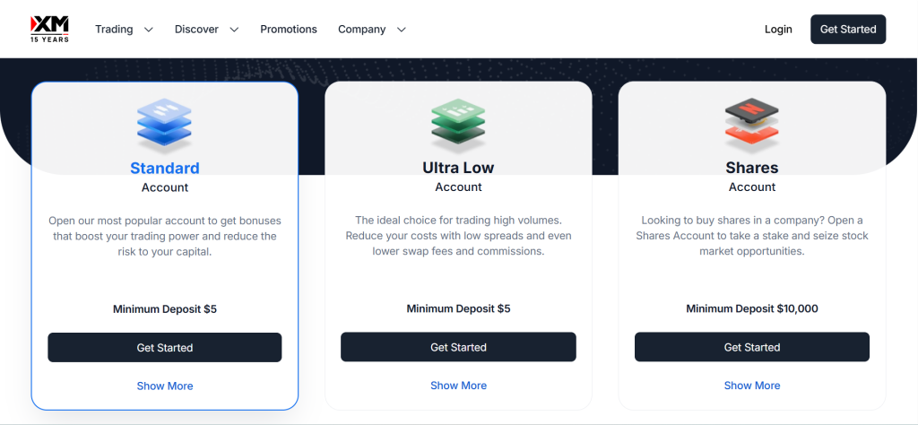Click the green Ultra Low account icon
This screenshot has width=918, height=425.
tap(458, 124)
